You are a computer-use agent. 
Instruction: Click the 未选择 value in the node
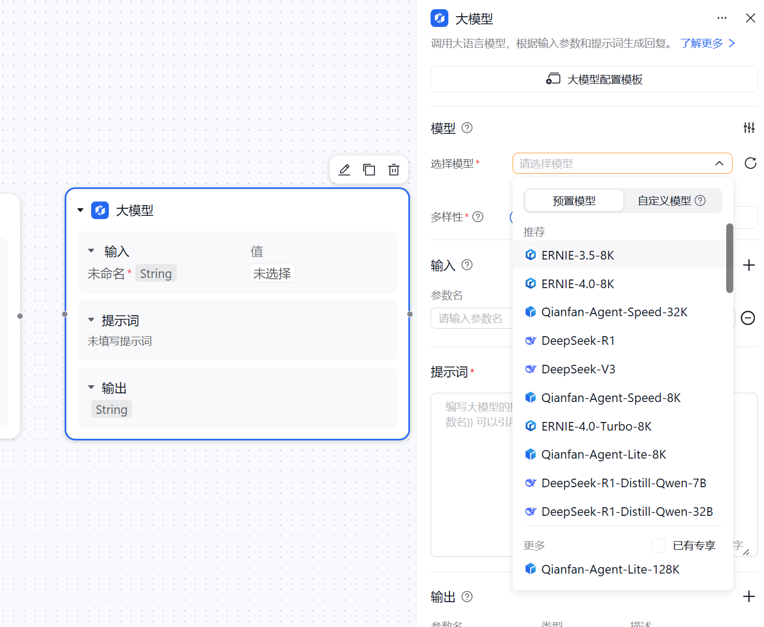[272, 274]
